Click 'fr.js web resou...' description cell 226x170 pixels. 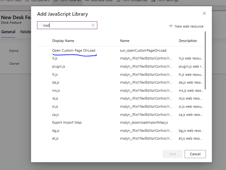[x=191, y=75]
